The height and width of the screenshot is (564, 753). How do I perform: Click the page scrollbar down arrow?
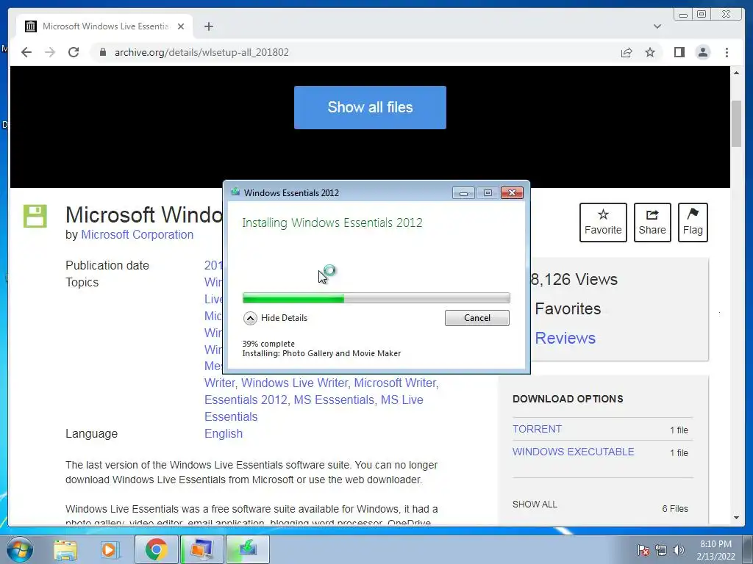[736, 518]
